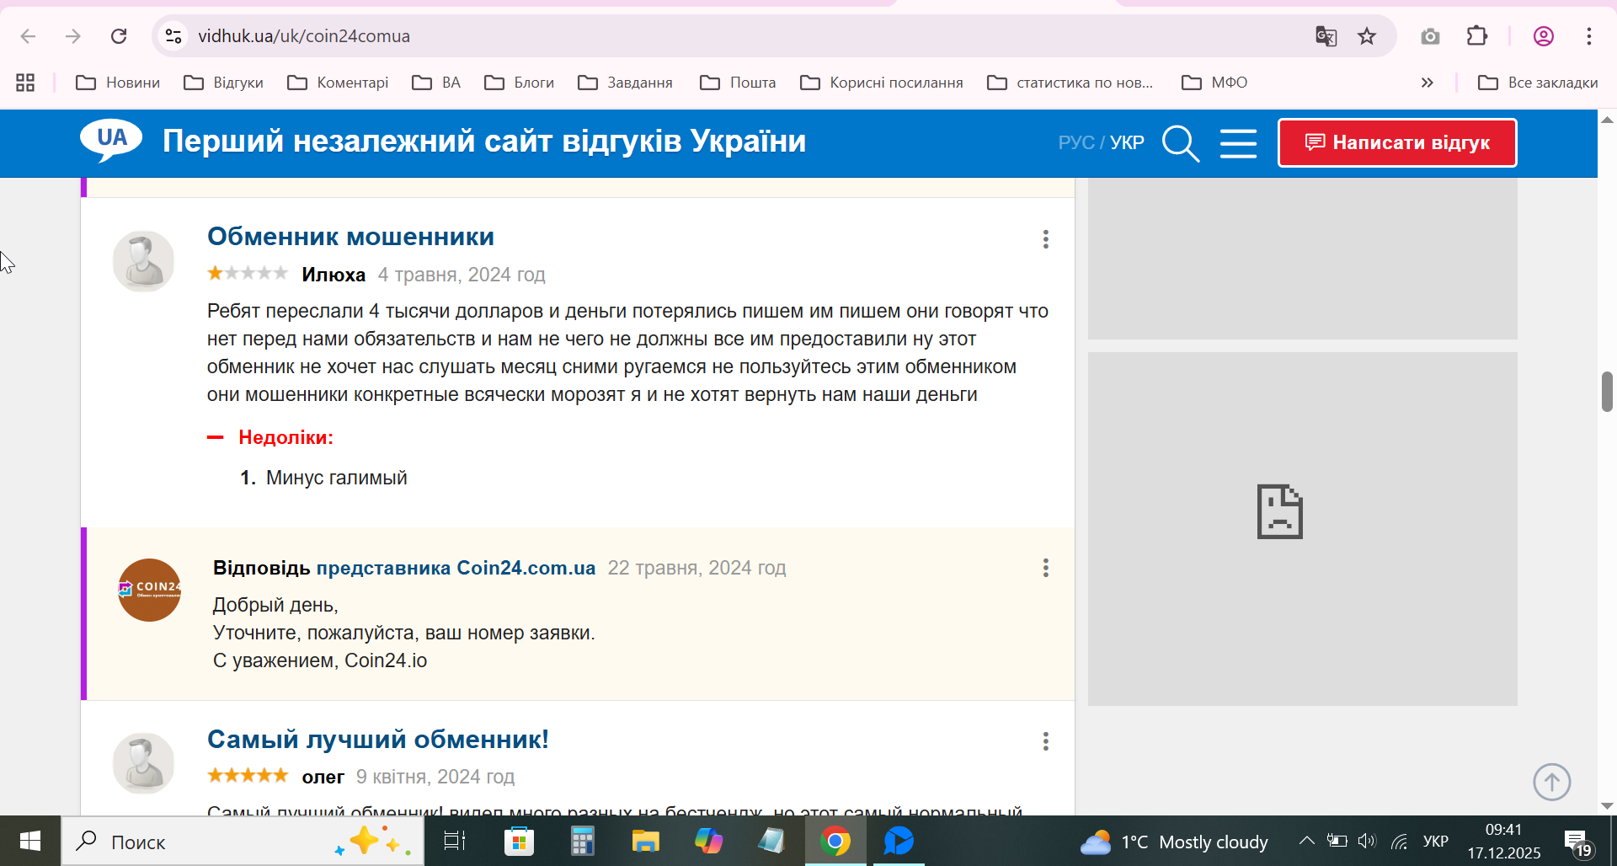
Task: Click the reviewer name олег
Action: pos(323,777)
